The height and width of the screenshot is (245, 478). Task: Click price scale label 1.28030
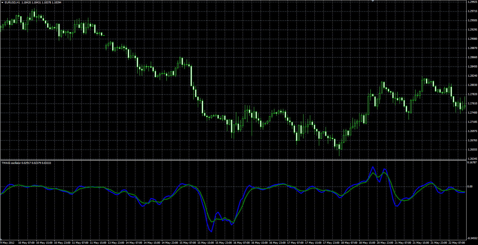pos(472,85)
